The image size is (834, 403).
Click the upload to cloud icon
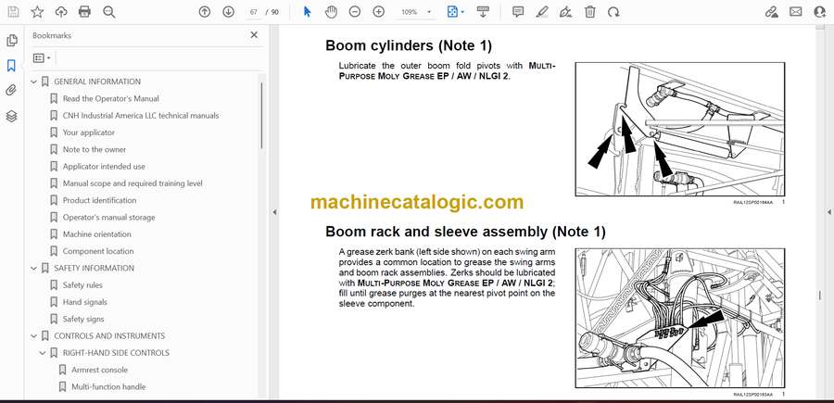click(61, 12)
